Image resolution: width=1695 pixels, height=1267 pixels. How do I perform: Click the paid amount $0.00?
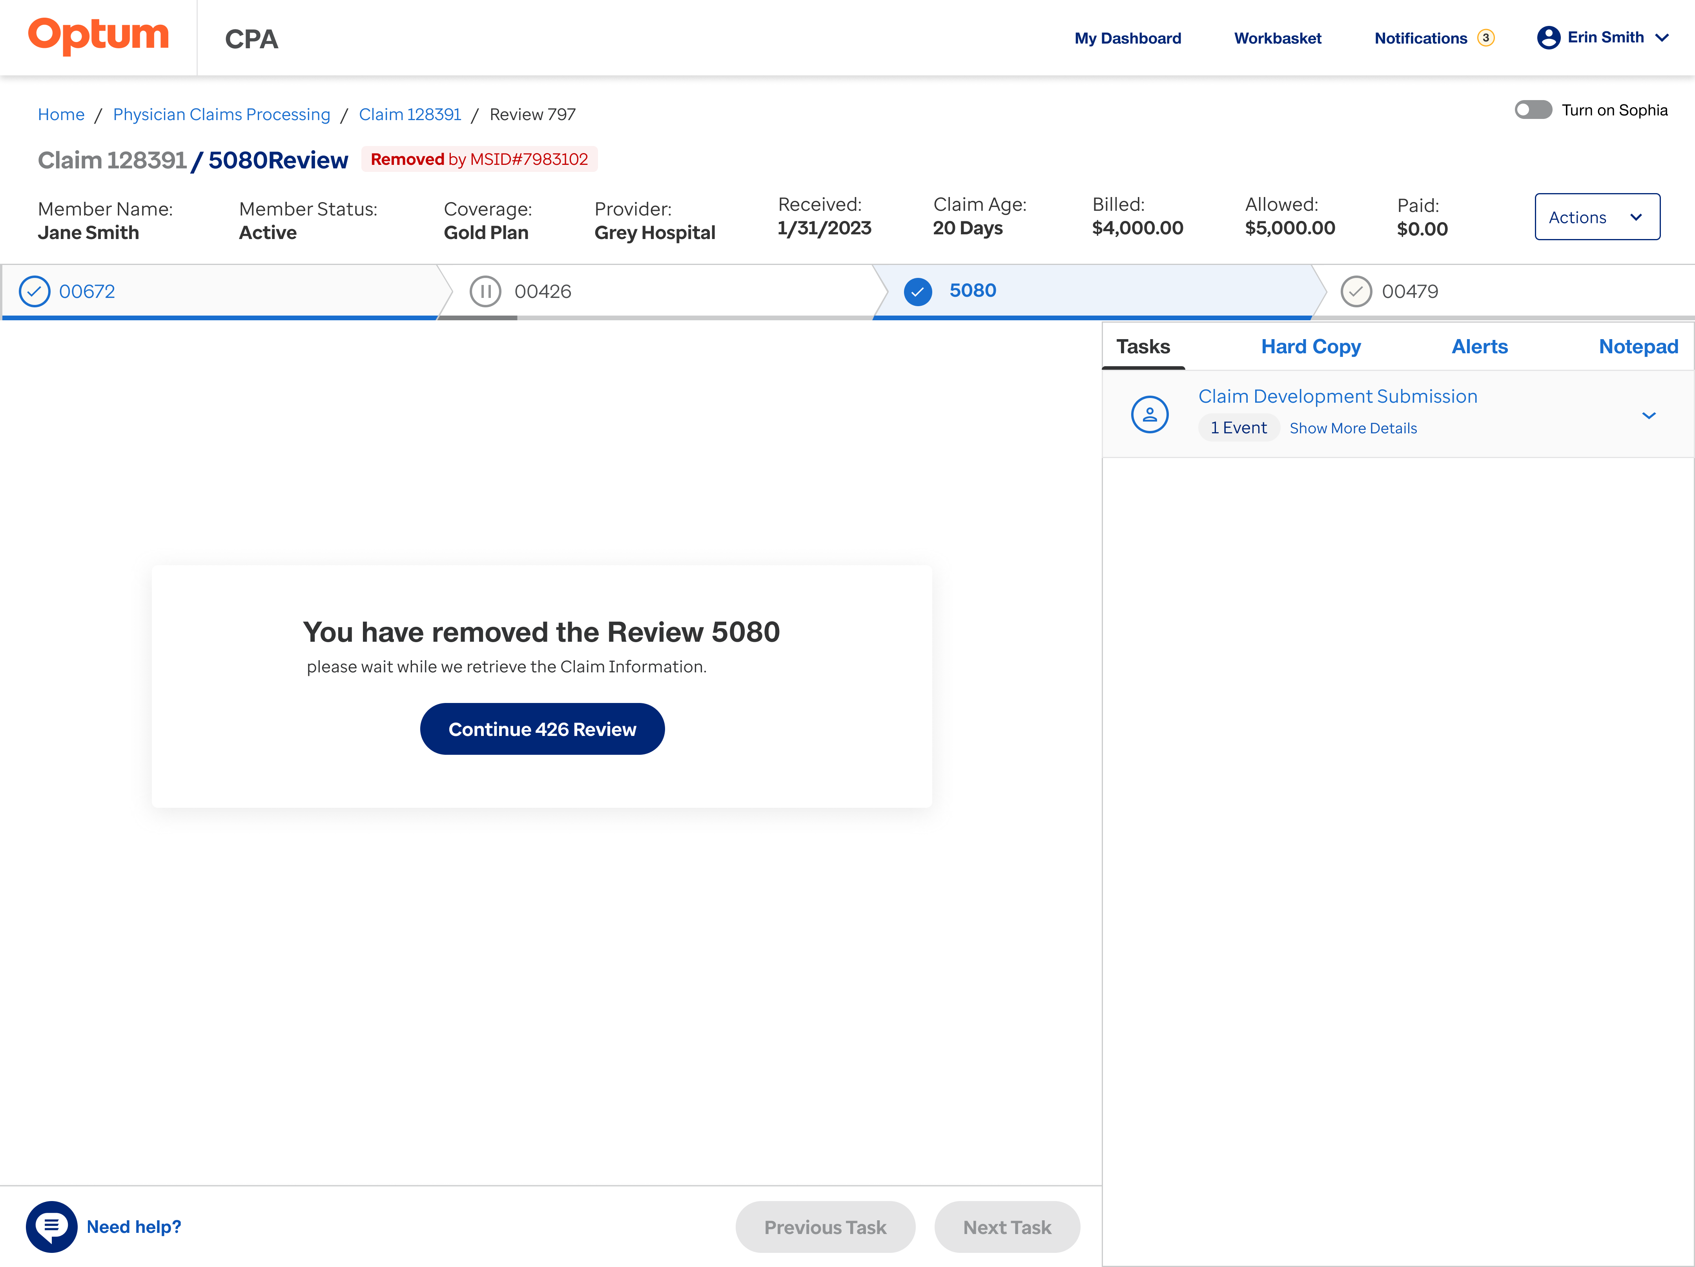point(1422,228)
